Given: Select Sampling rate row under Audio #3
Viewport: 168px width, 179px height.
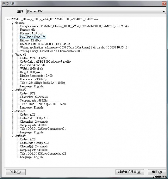Looking at the screenshot, I should [x=34, y=125].
